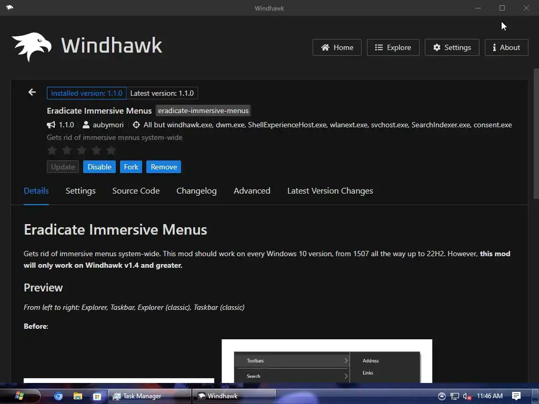Click the Windhawk title bar icon
Image resolution: width=539 pixels, height=404 pixels.
pos(9,7)
